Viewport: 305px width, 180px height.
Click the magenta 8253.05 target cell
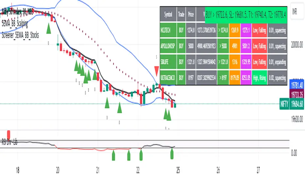(x=246, y=78)
